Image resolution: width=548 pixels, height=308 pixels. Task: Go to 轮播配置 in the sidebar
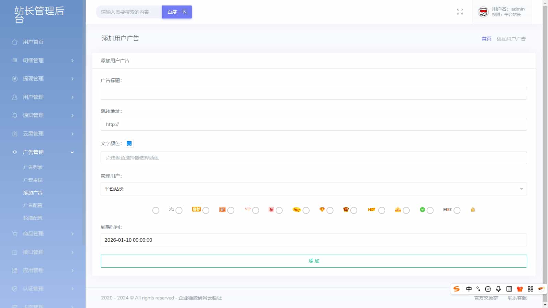(x=33, y=218)
